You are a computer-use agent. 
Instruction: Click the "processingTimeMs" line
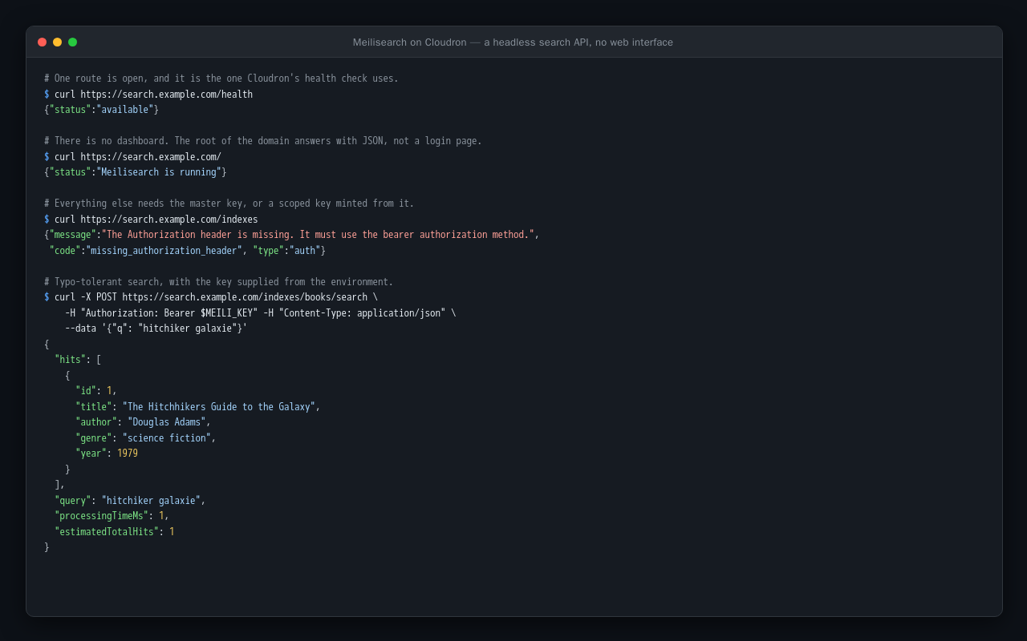112,516
